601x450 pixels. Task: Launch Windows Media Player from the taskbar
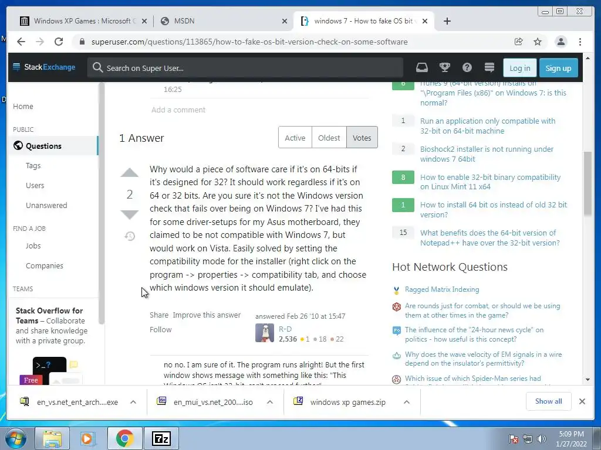[x=87, y=439]
